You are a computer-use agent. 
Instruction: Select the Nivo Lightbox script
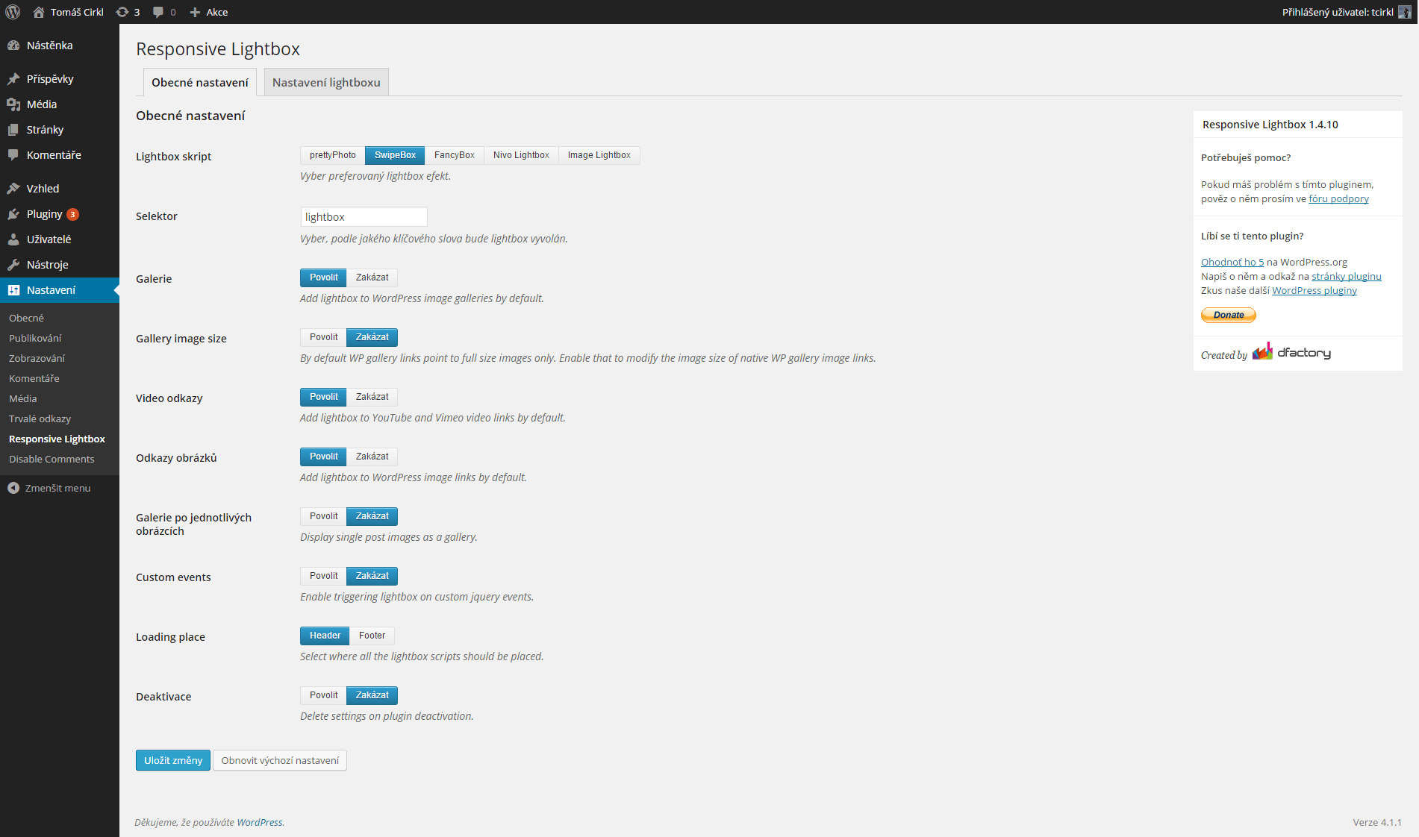[521, 155]
